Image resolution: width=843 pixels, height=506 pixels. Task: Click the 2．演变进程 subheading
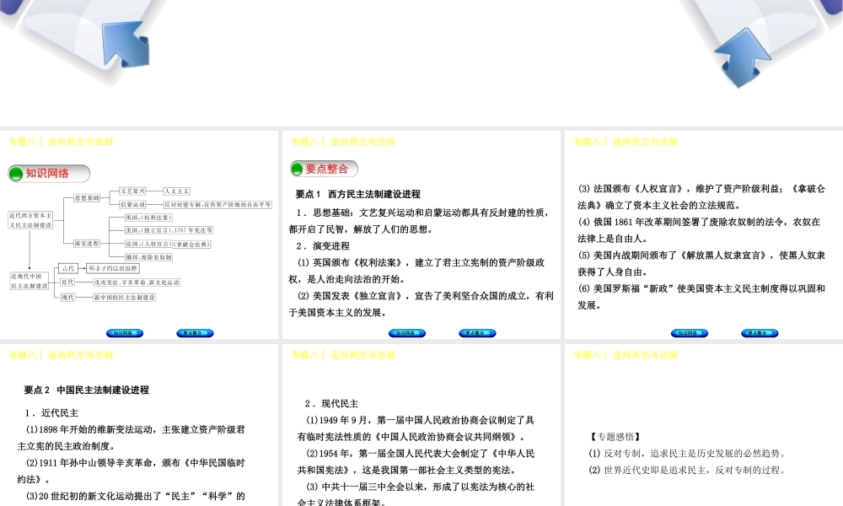323,245
